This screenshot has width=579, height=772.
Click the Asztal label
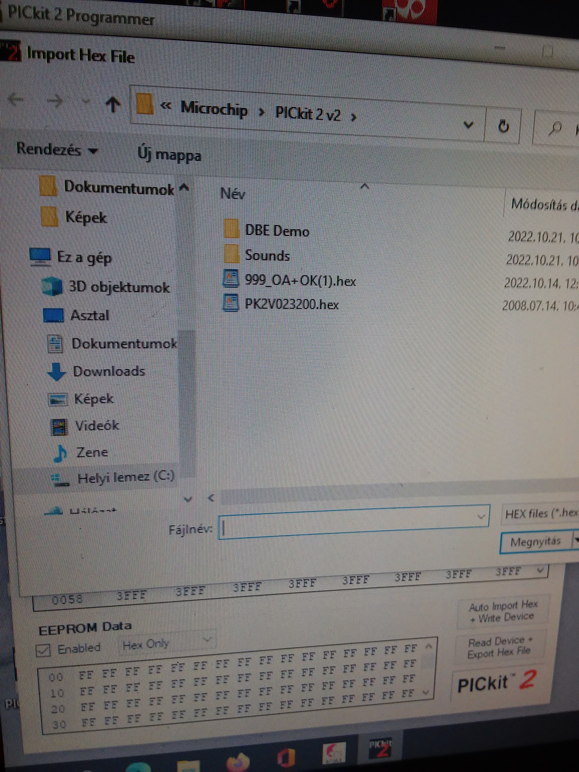pos(90,315)
